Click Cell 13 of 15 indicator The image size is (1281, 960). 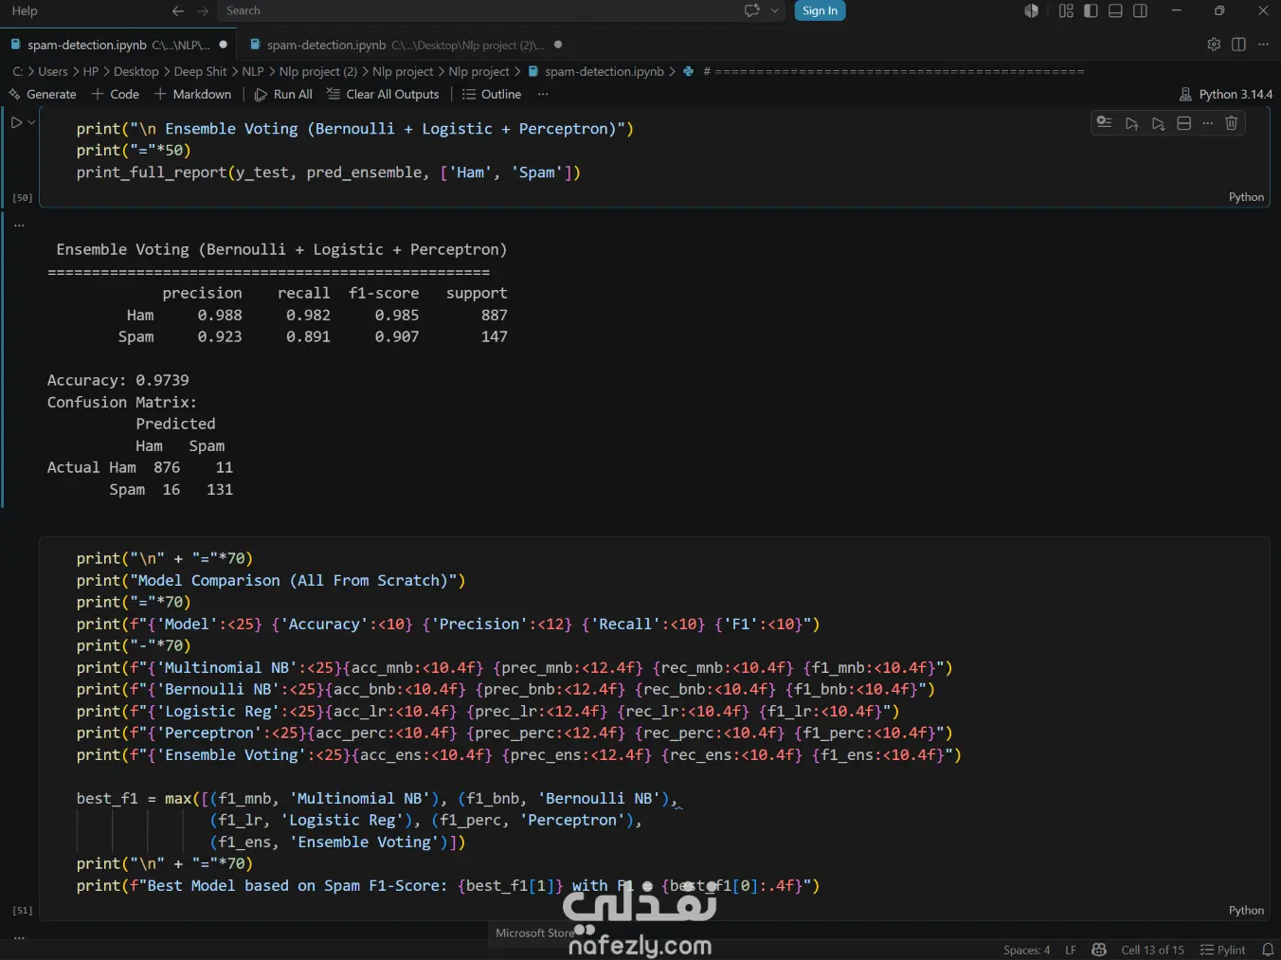coord(1152,950)
